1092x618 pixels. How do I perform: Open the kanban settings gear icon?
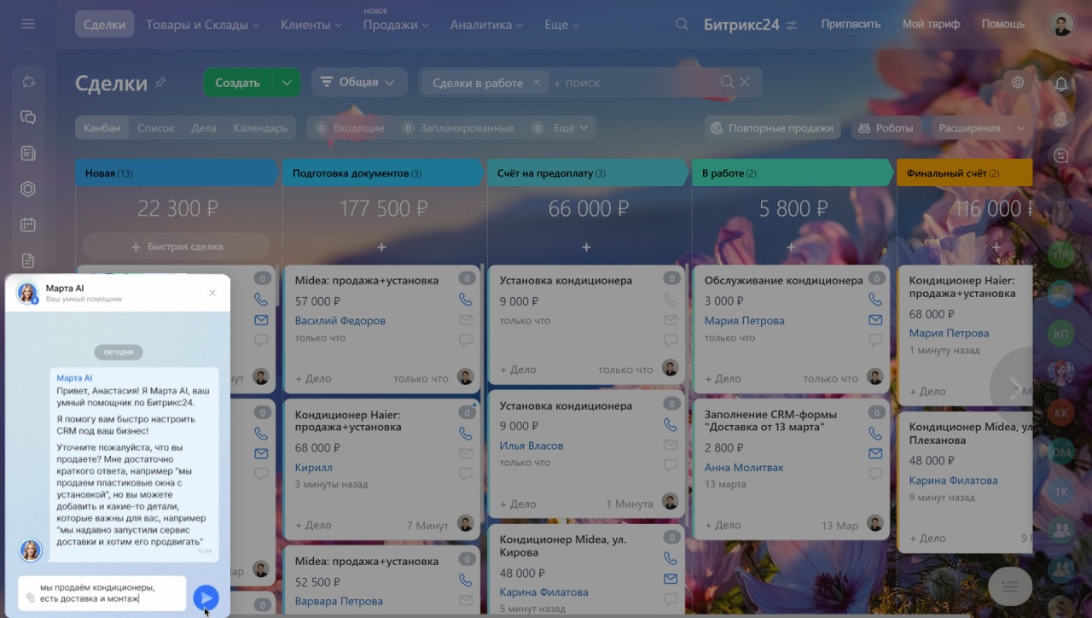pyautogui.click(x=1017, y=83)
